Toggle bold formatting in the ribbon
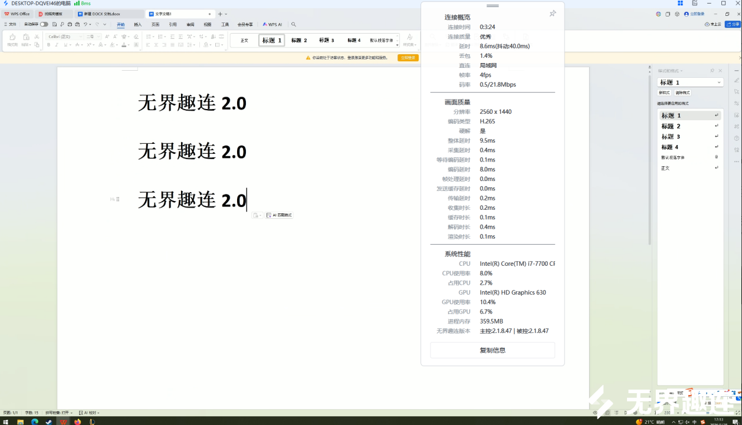The image size is (742, 425). click(x=48, y=45)
